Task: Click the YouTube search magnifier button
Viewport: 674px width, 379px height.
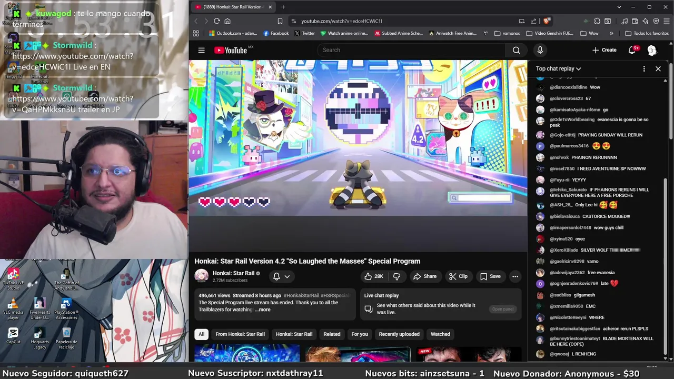Action: [516, 50]
